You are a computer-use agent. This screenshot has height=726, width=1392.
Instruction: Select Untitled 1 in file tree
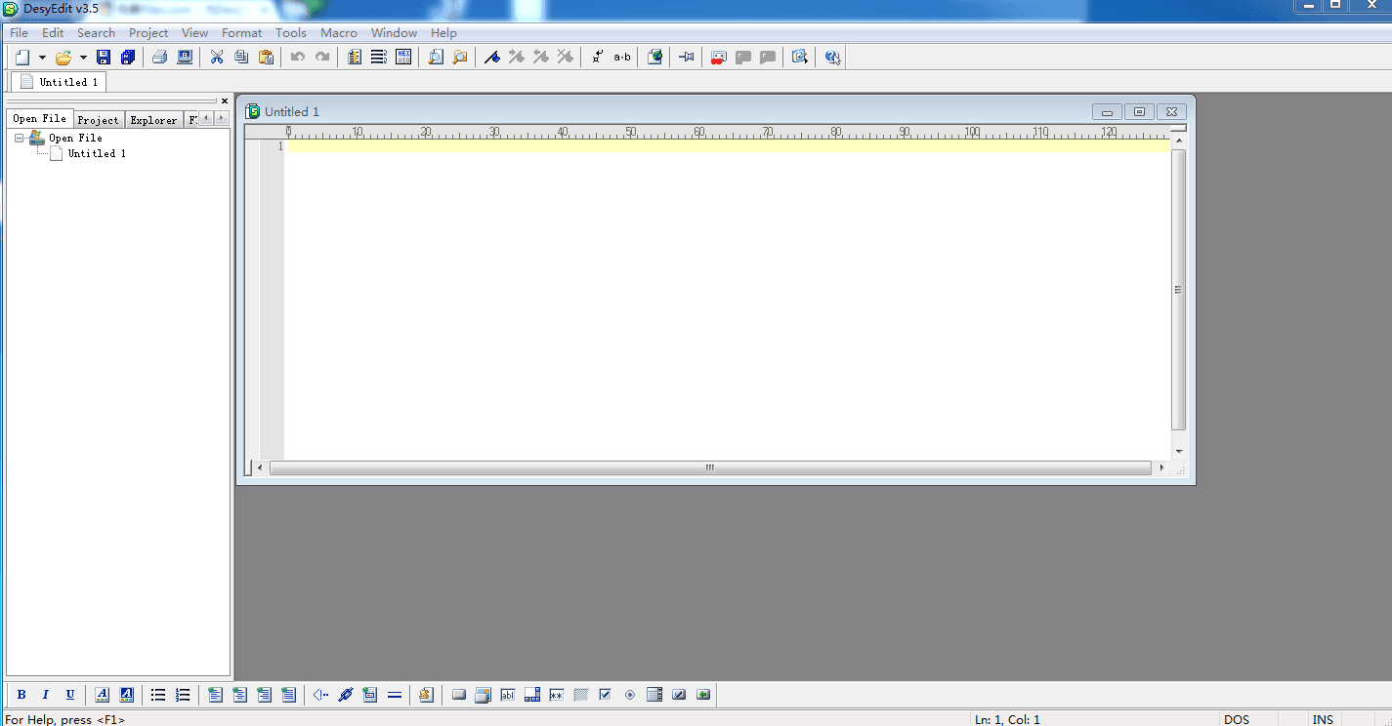[x=97, y=153]
